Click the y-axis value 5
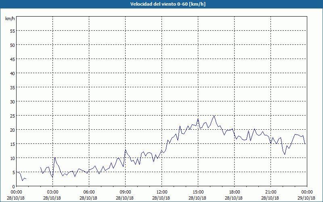This screenshot has width=323, height=202. pyautogui.click(x=14, y=173)
